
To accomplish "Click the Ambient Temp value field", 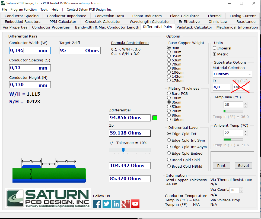I will pos(233,133).
